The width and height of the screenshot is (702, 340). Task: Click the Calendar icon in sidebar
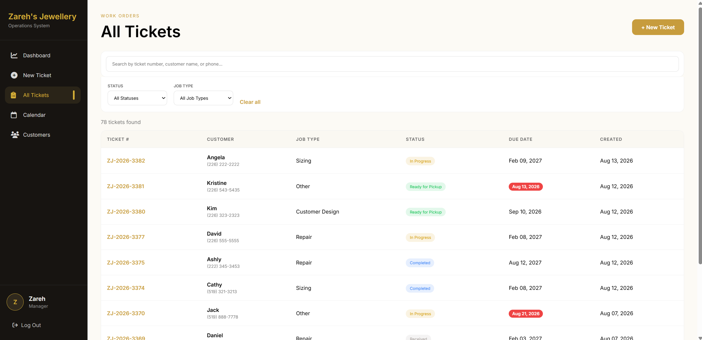tap(14, 115)
